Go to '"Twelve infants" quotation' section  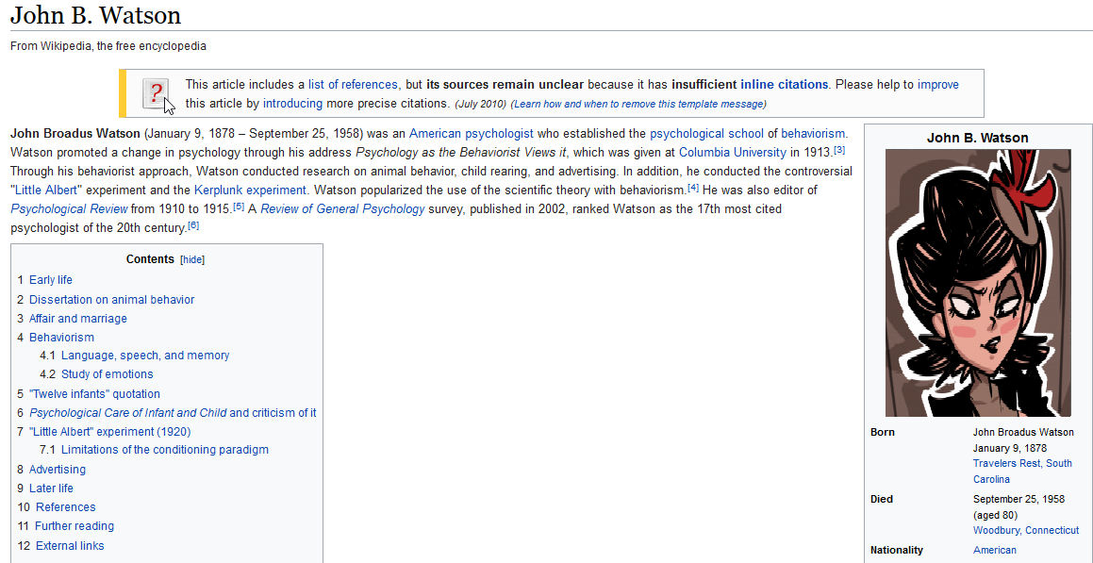tap(95, 393)
